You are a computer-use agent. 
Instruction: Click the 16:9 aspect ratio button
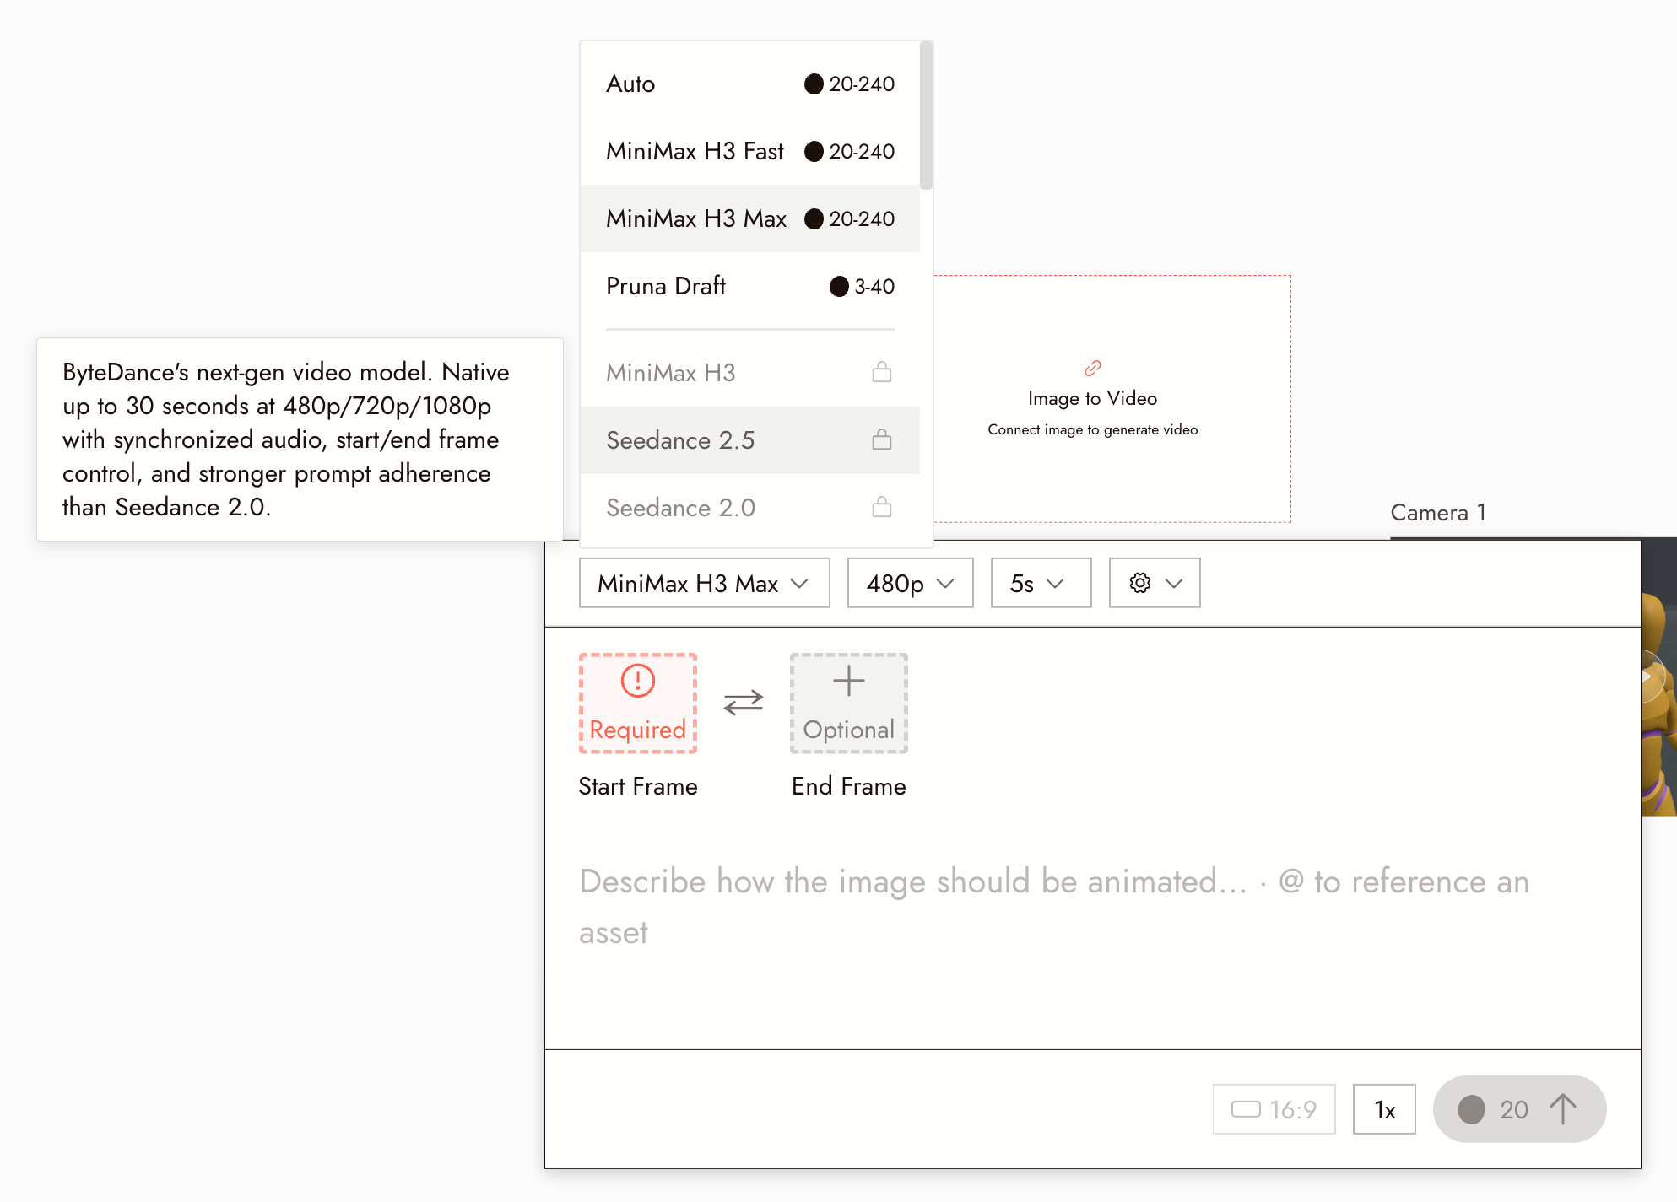[x=1274, y=1109]
